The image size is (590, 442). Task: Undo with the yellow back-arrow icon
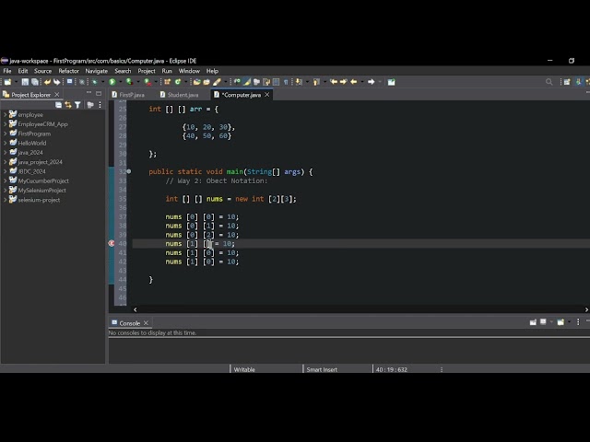[47, 82]
